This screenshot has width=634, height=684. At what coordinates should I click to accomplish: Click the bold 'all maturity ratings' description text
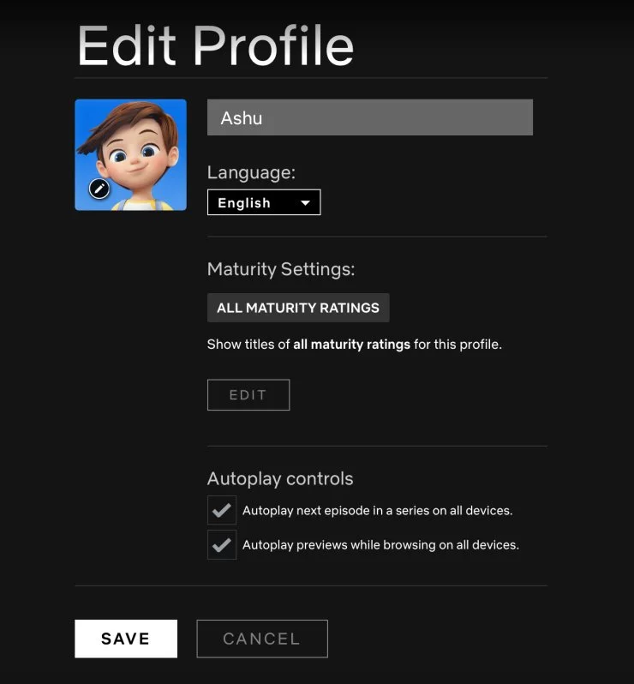(352, 345)
